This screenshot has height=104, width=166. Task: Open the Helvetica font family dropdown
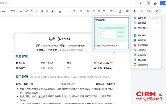[x=4, y=11]
